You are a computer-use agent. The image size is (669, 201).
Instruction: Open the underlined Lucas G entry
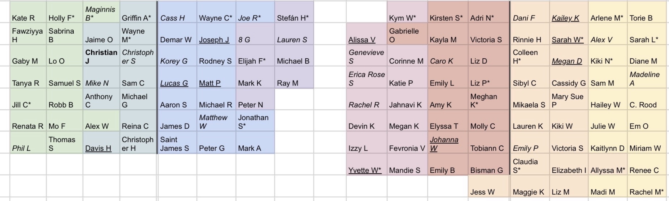click(174, 83)
